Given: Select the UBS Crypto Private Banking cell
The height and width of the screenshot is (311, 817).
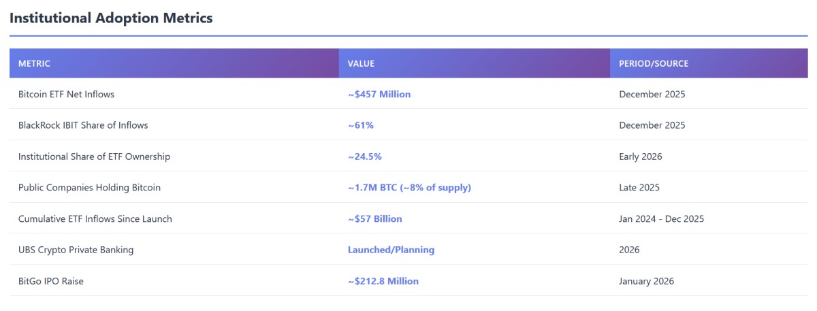Looking at the screenshot, I should (76, 250).
